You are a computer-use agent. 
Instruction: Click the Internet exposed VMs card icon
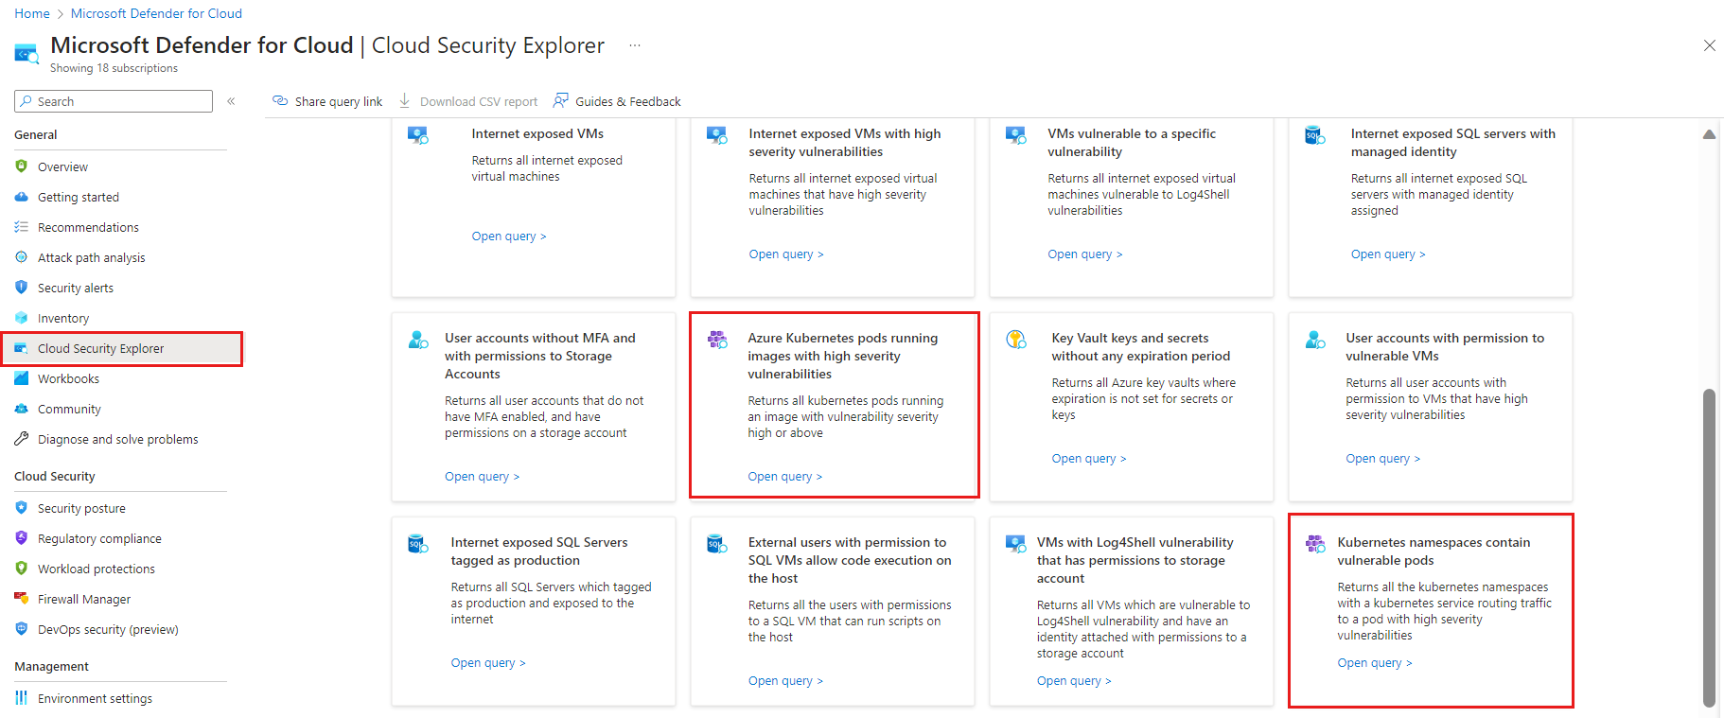418,135
